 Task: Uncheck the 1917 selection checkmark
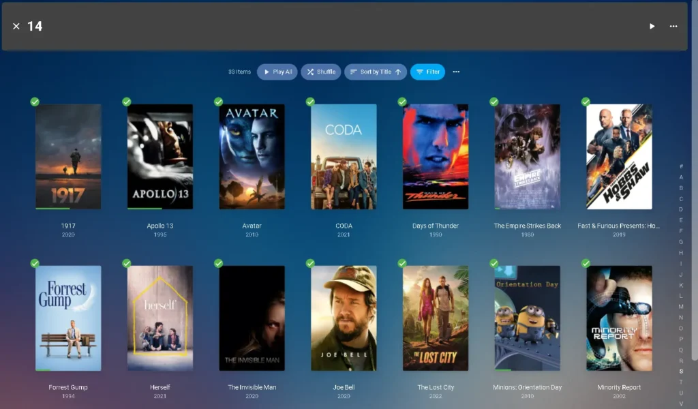[x=35, y=102]
